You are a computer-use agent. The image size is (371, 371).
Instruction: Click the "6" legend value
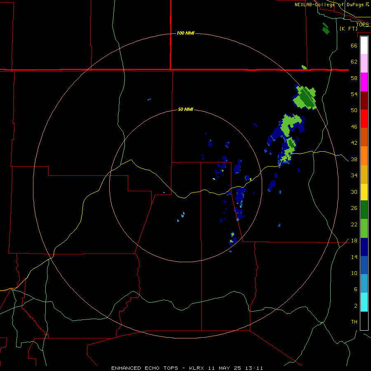[356, 289]
